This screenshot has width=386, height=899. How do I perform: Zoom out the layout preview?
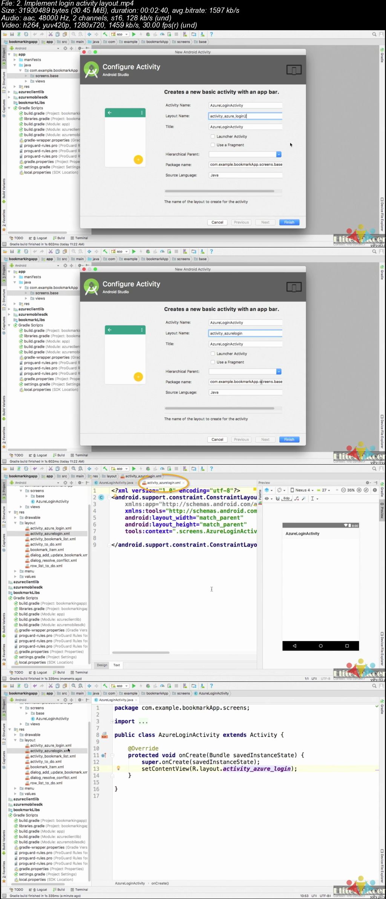[343, 490]
